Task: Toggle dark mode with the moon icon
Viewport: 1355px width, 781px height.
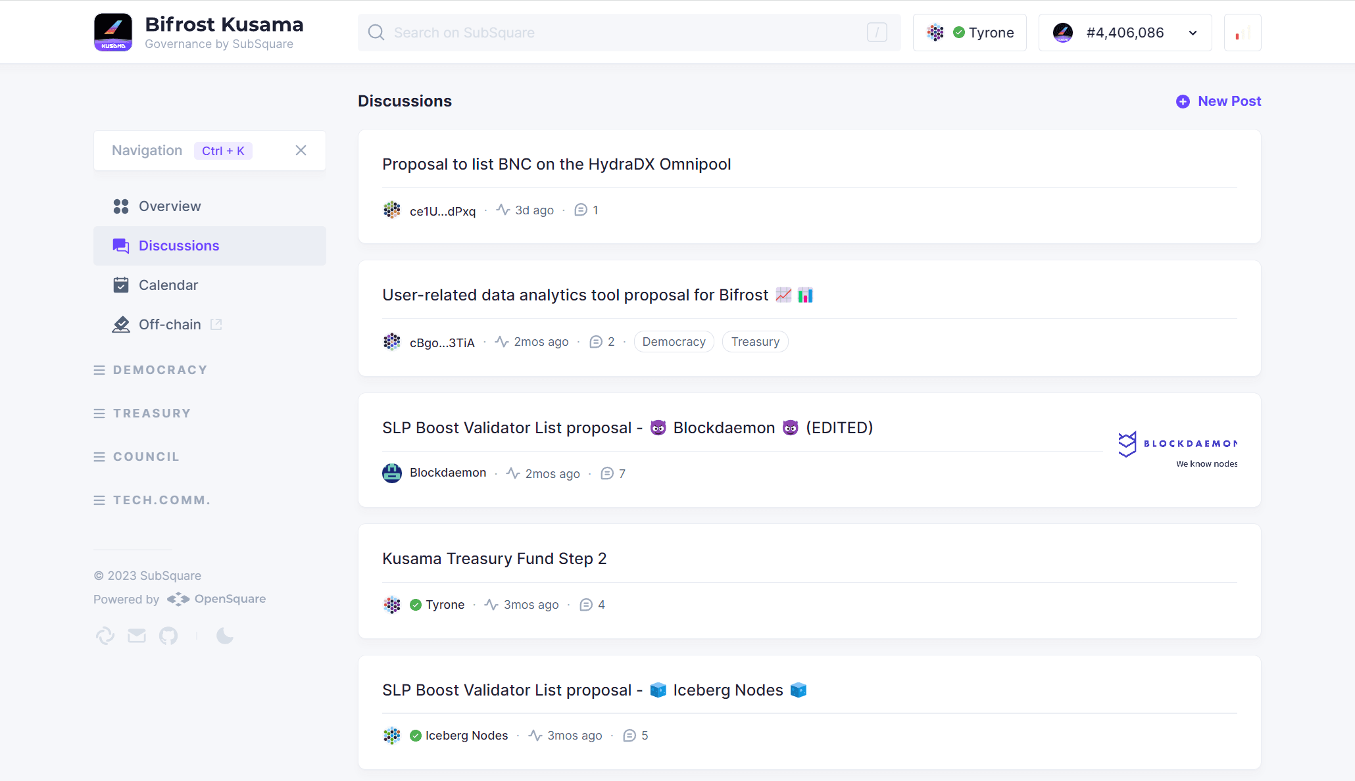Action: 225,636
